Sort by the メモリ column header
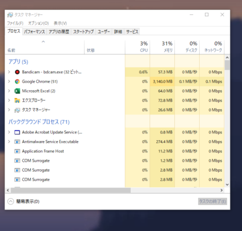The height and width of the screenshot is (231, 242). click(x=162, y=47)
